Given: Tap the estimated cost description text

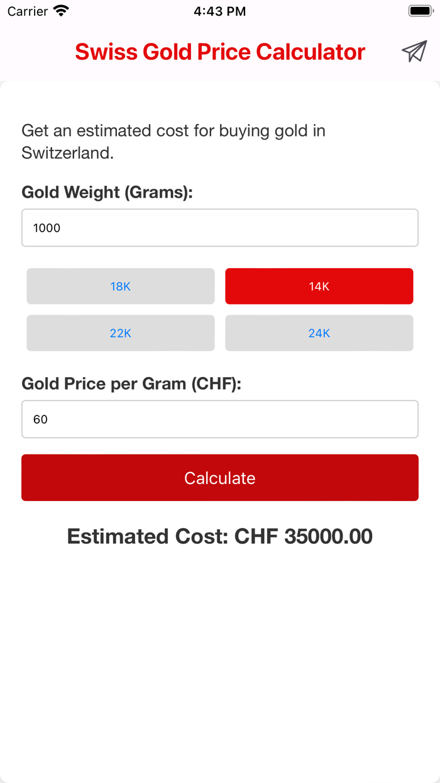Looking at the screenshot, I should [x=173, y=141].
